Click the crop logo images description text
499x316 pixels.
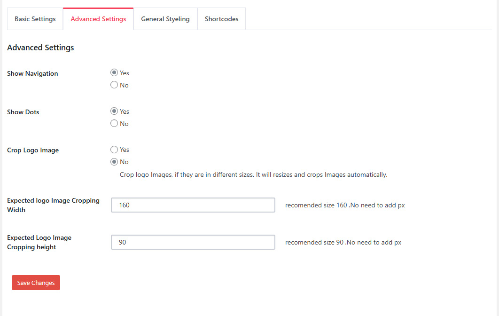(x=253, y=175)
